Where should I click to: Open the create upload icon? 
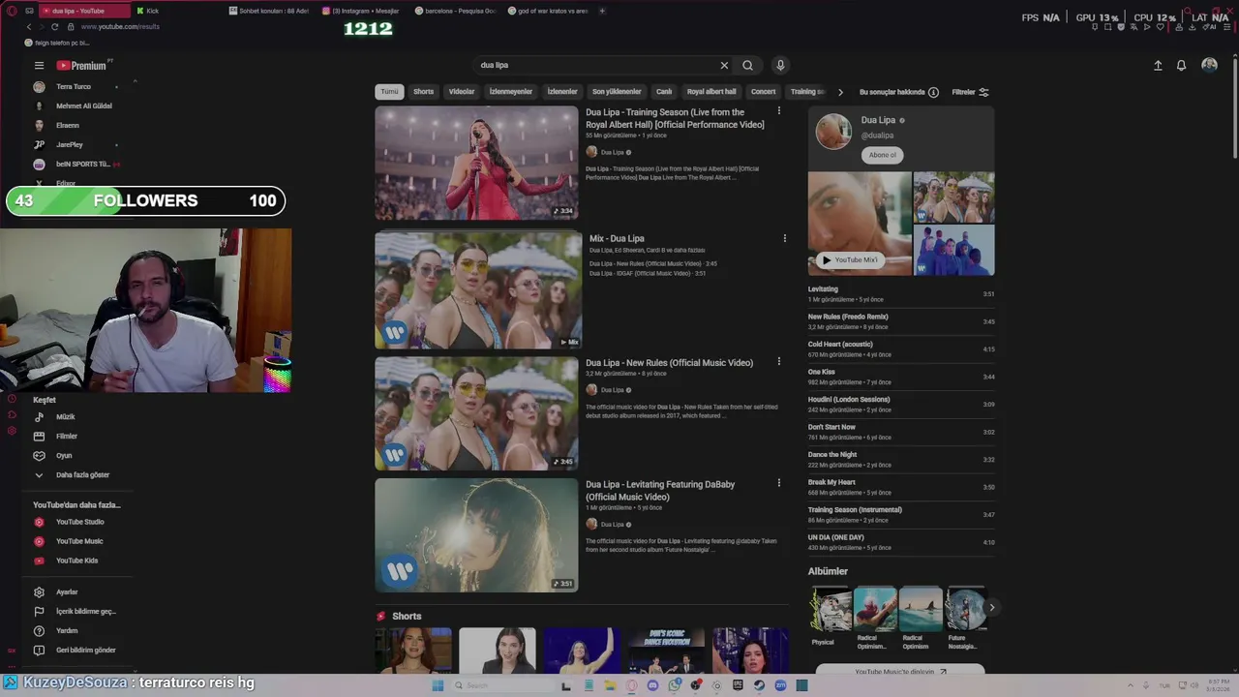click(1158, 65)
